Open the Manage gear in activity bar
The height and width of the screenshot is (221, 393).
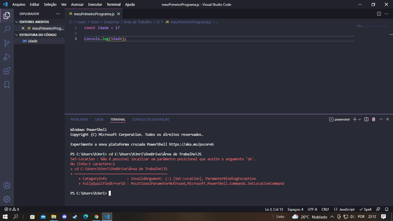pyautogui.click(x=7, y=199)
